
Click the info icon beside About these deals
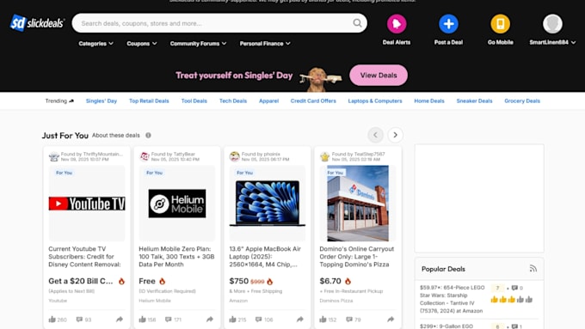coord(148,135)
